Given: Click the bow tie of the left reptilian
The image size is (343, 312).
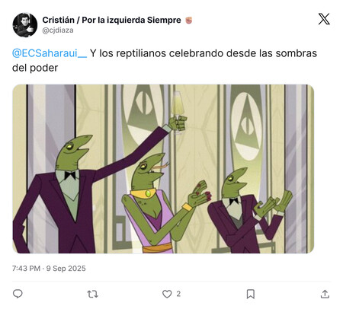Looking at the screenshot, I should [69, 176].
